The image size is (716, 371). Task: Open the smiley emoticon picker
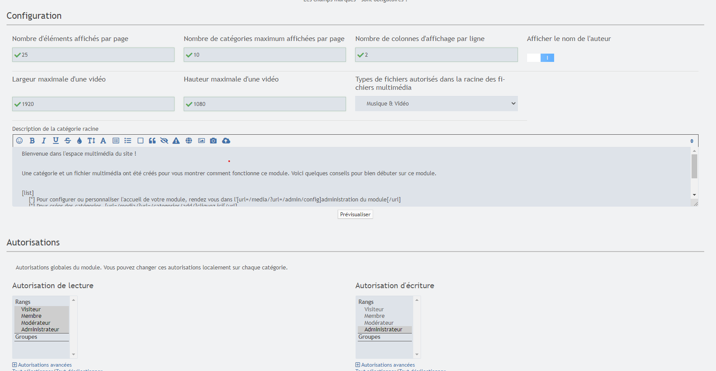pyautogui.click(x=19, y=140)
